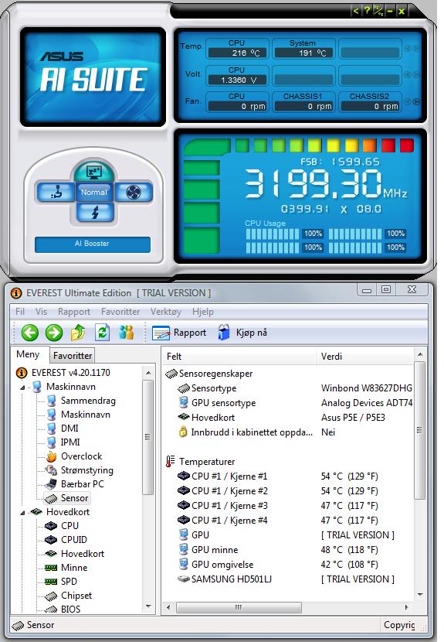Click EVEREST forward green arrow
This screenshot has width=444, height=642.
tap(54, 333)
